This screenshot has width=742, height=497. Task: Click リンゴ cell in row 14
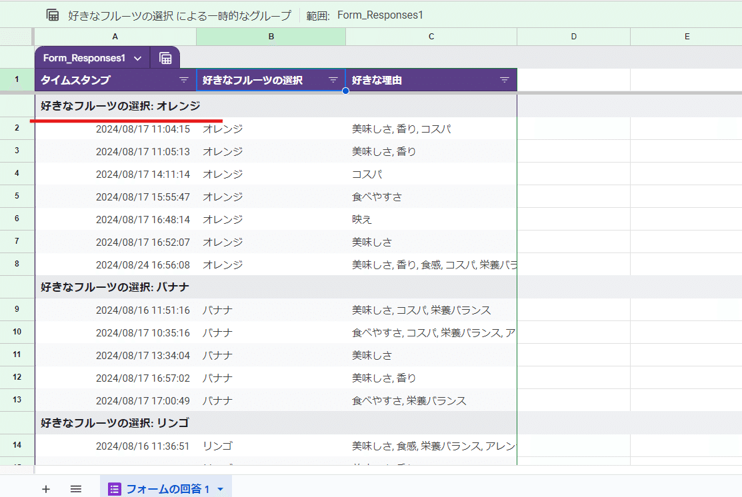[x=271, y=446]
